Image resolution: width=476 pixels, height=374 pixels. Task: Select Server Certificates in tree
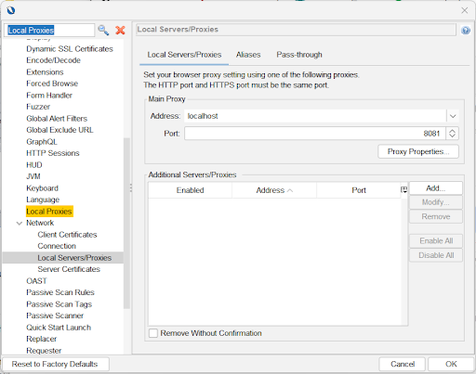click(69, 269)
